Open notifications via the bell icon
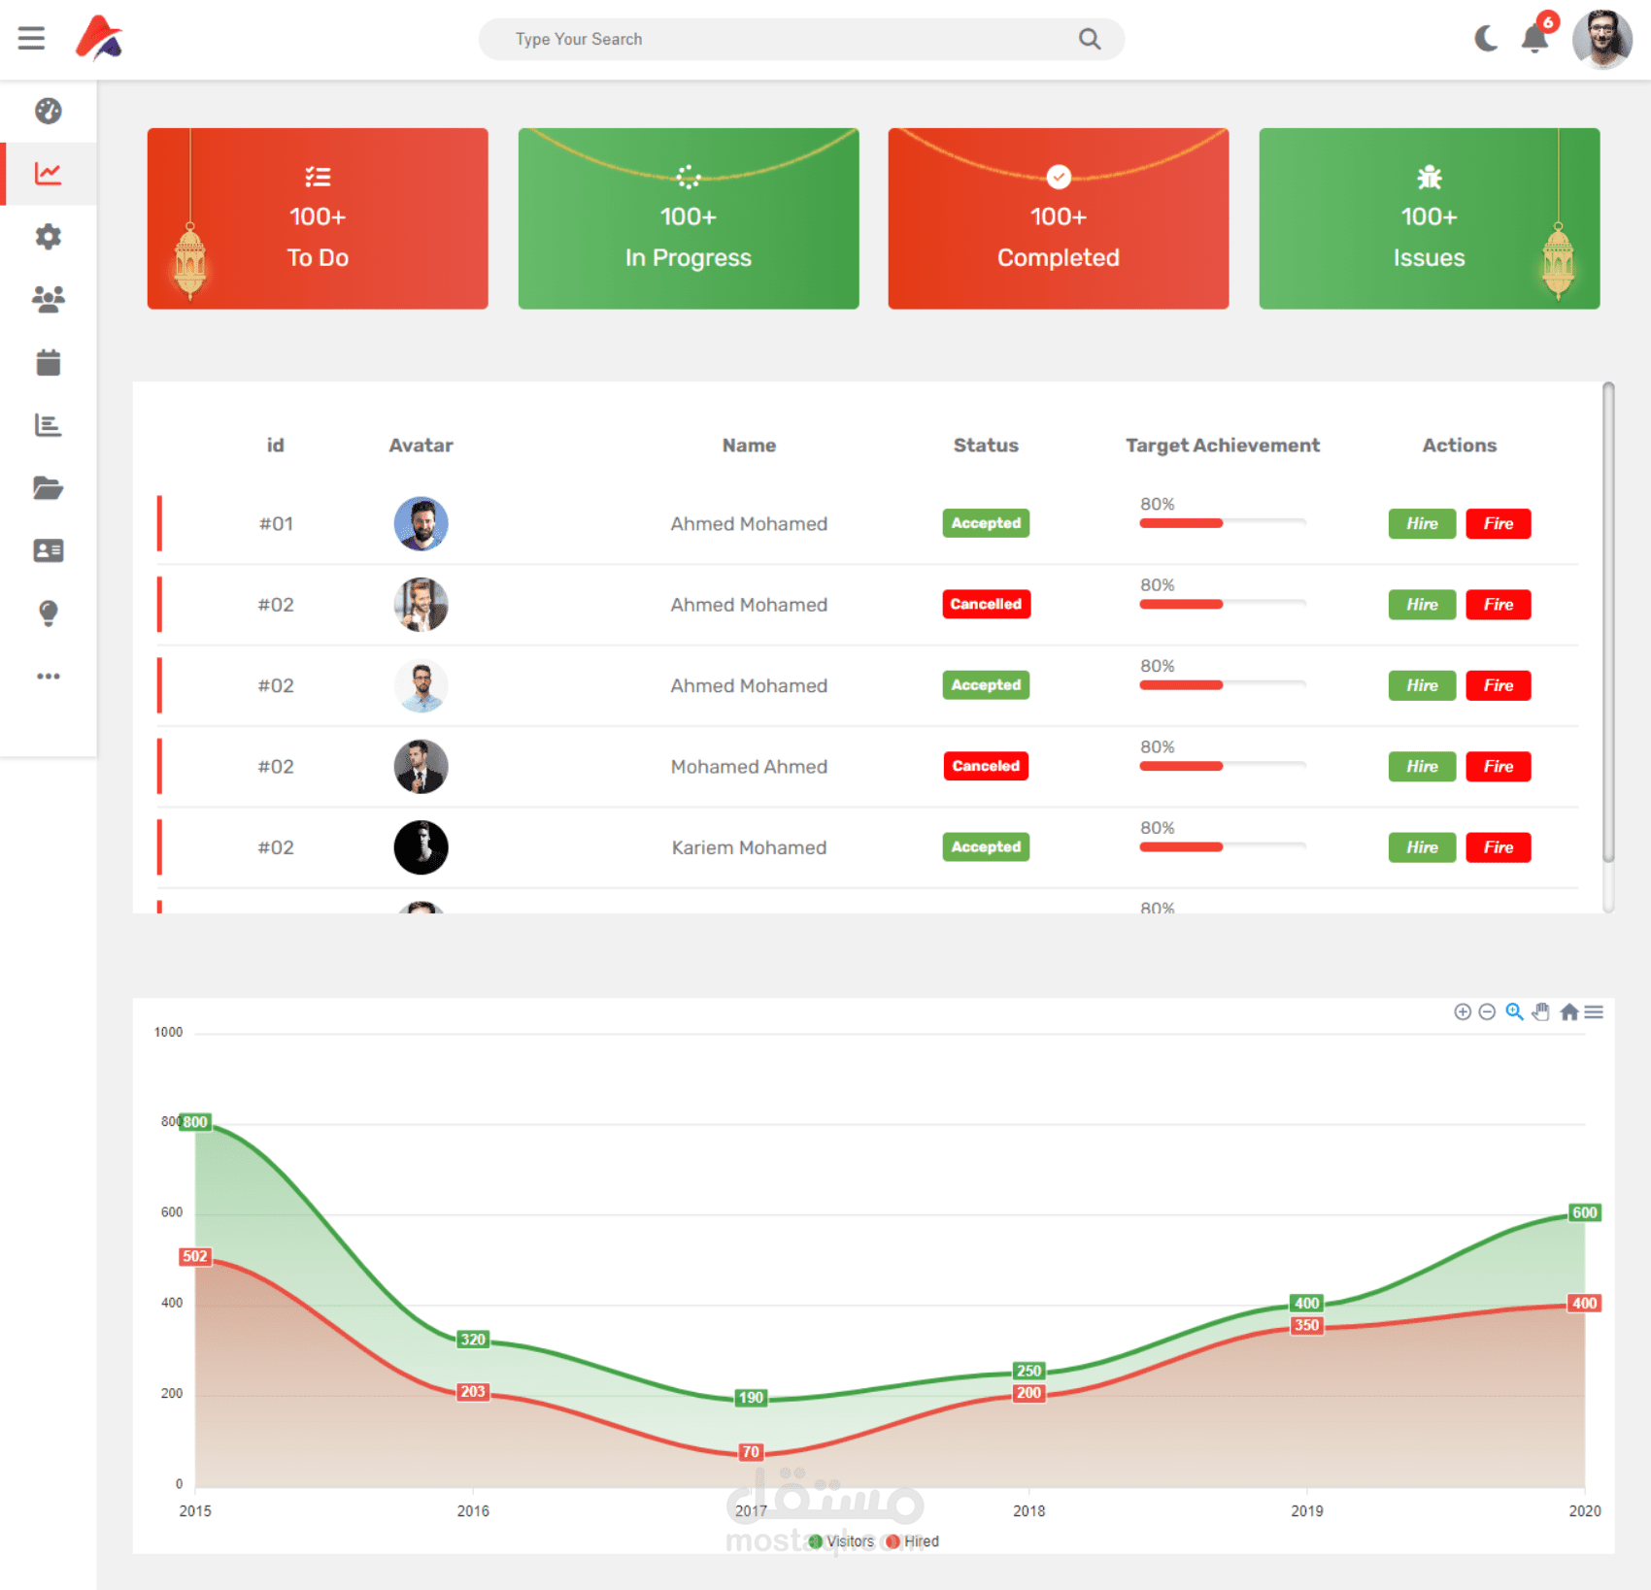This screenshot has width=1651, height=1590. point(1535,39)
